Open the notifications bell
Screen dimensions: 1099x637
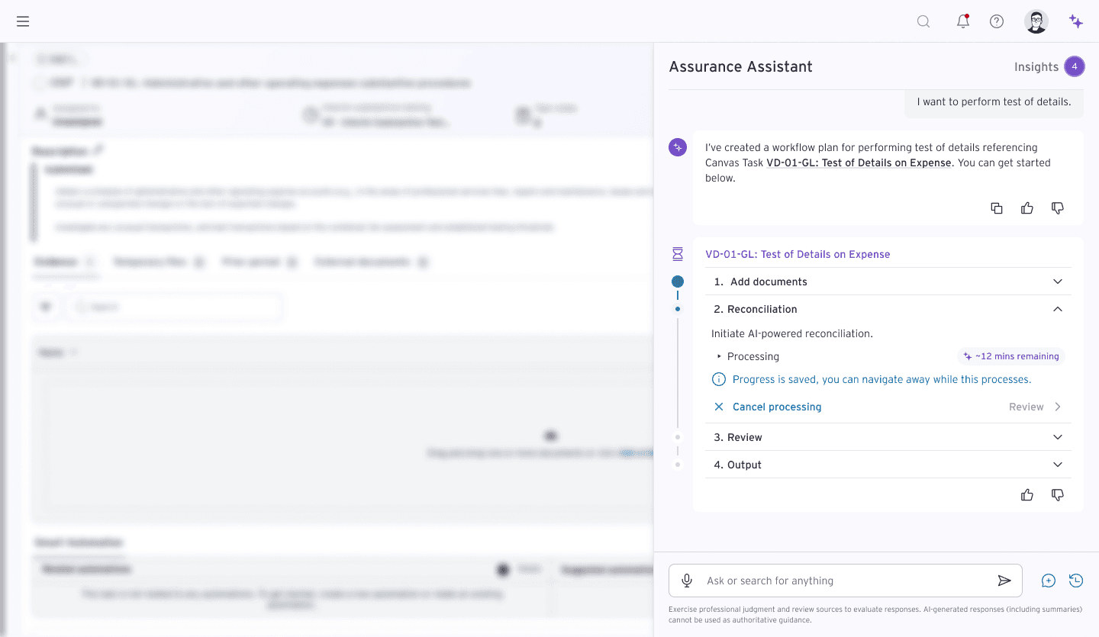[963, 21]
